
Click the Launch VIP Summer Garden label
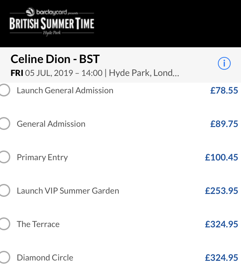(x=68, y=191)
